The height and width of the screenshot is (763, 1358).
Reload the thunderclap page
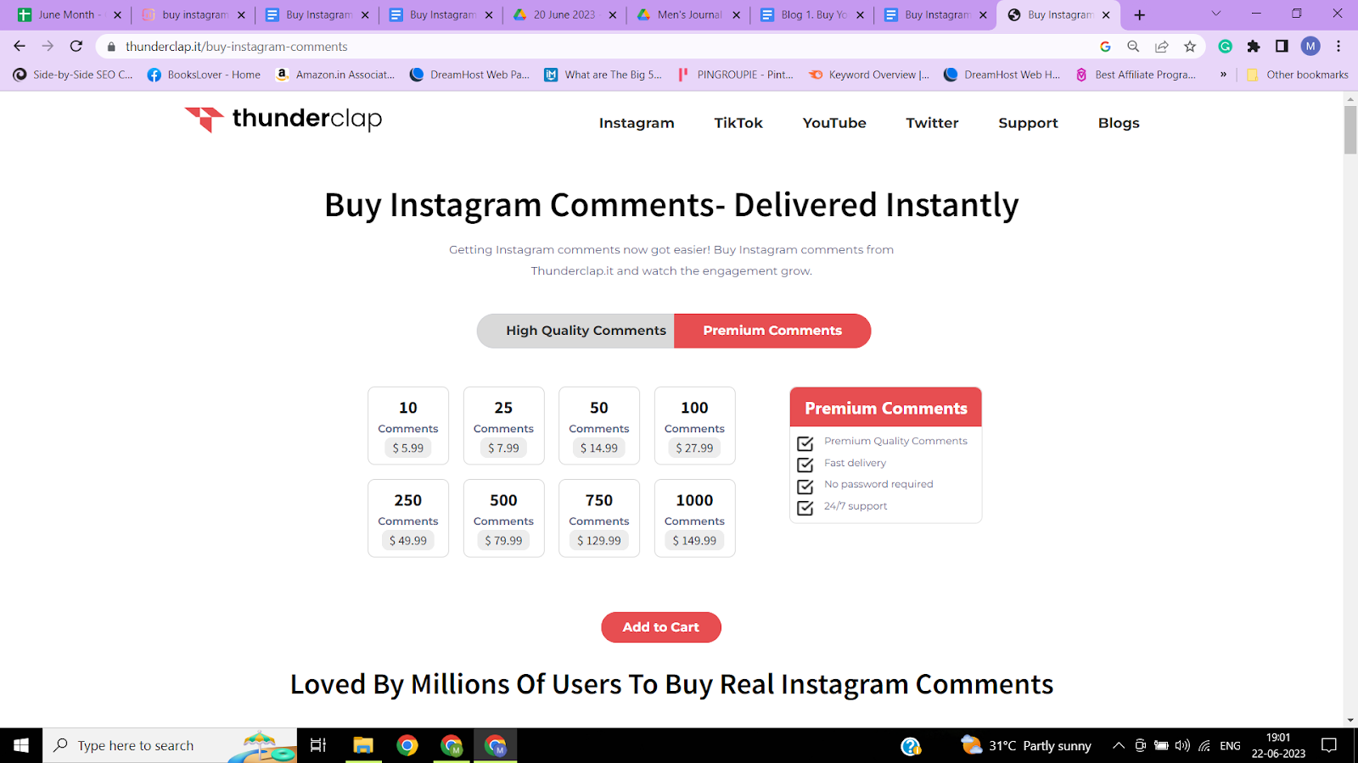76,47
